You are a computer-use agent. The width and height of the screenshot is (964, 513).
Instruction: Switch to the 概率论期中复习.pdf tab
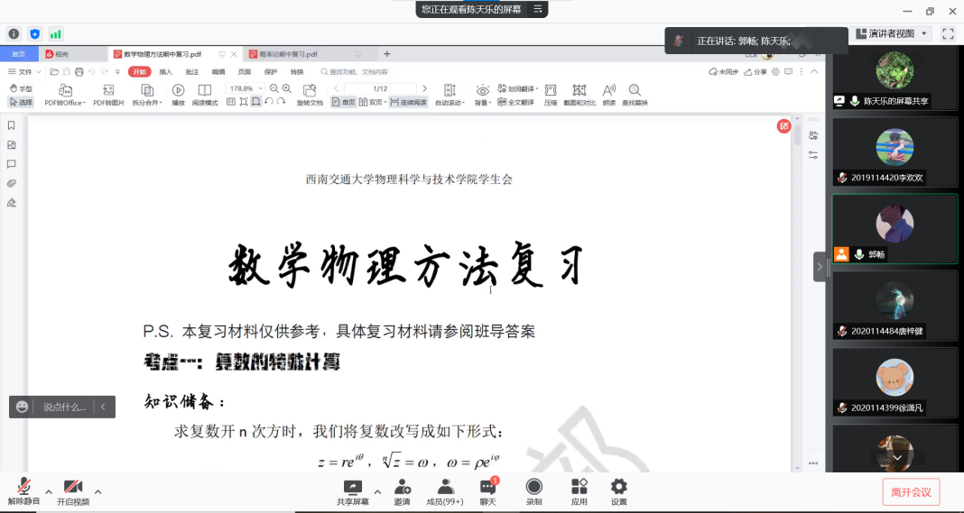coord(282,54)
